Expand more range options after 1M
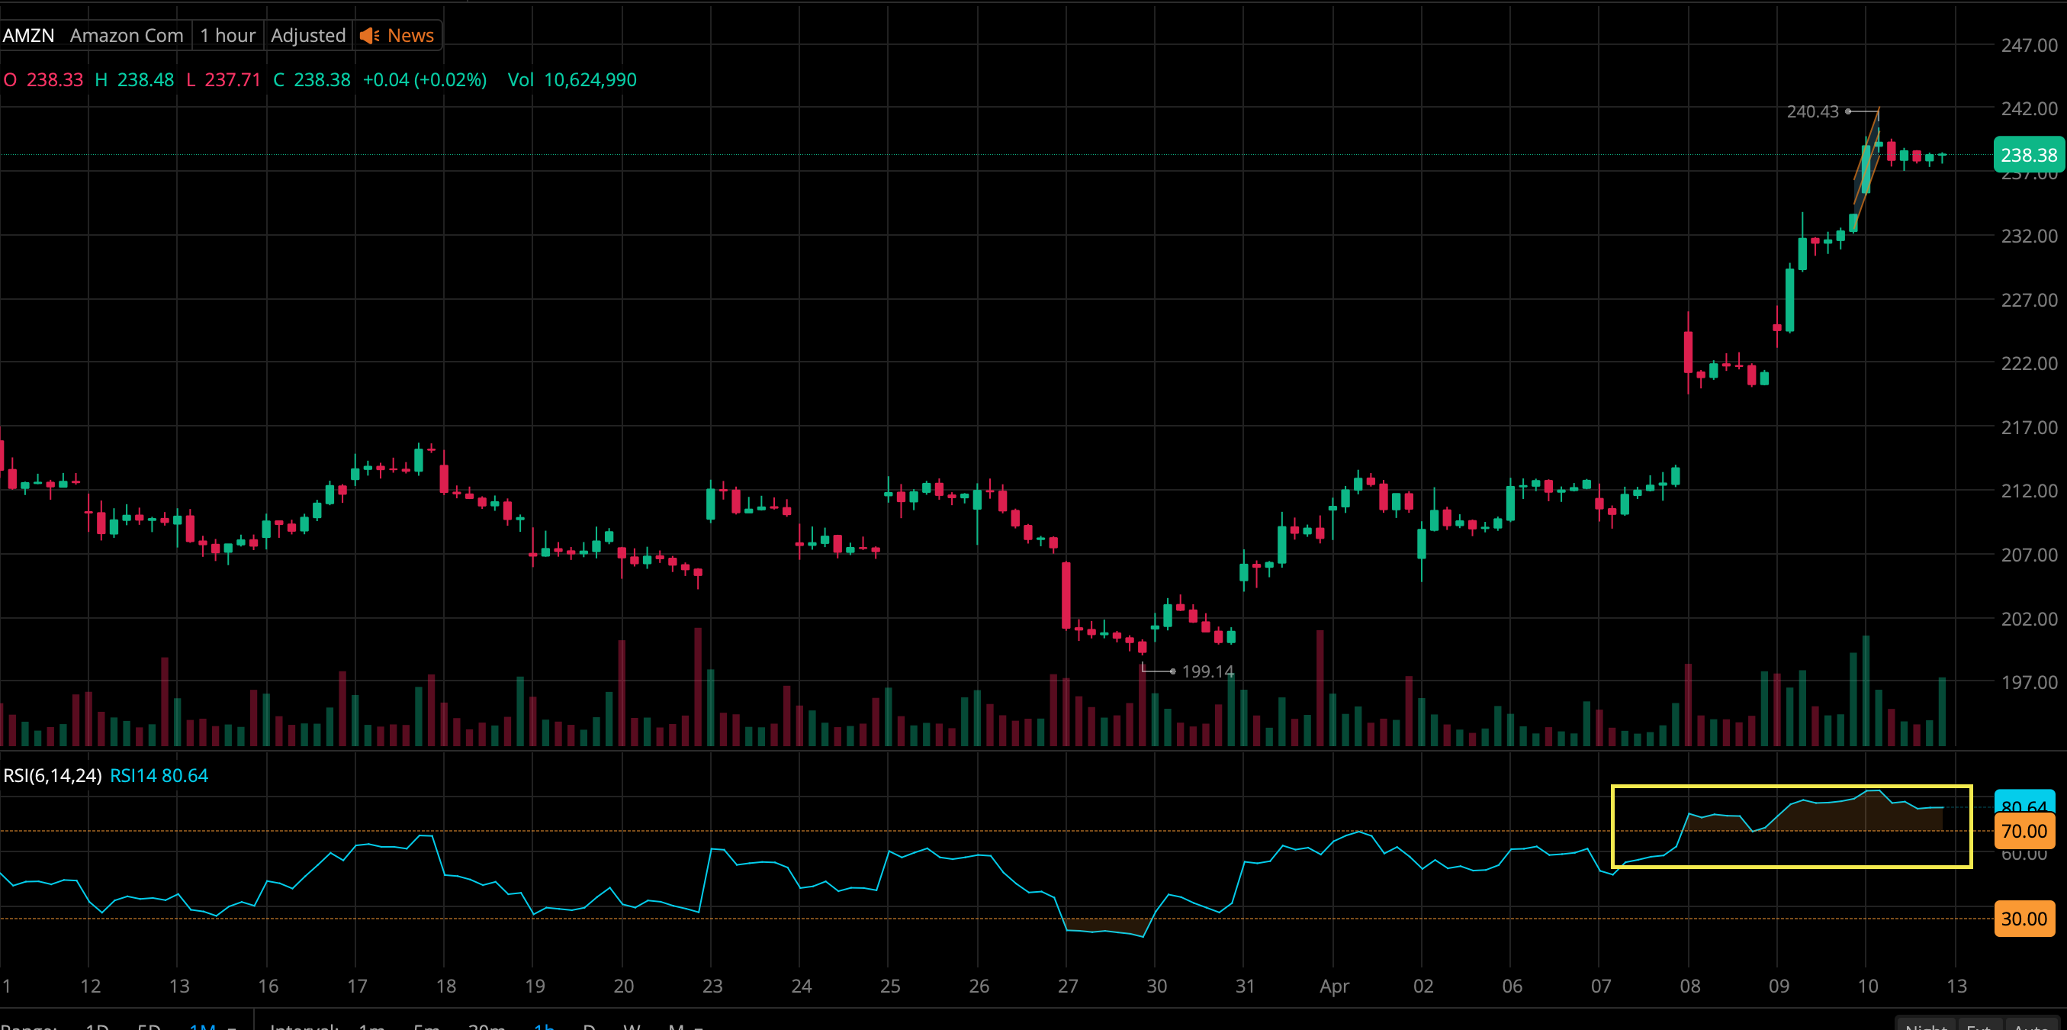 pos(233,1027)
